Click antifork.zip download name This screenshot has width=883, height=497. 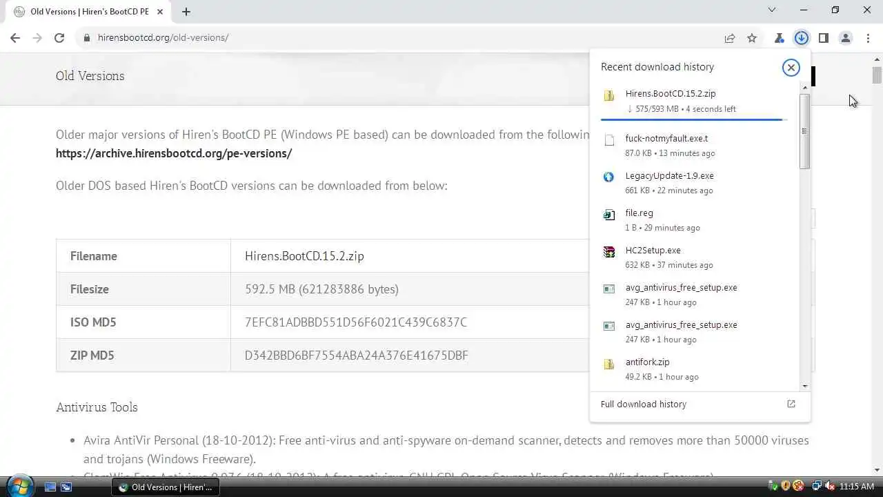(x=647, y=362)
